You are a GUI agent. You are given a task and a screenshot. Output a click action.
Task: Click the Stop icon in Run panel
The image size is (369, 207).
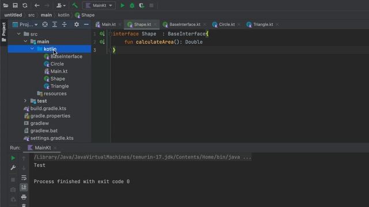(13, 180)
